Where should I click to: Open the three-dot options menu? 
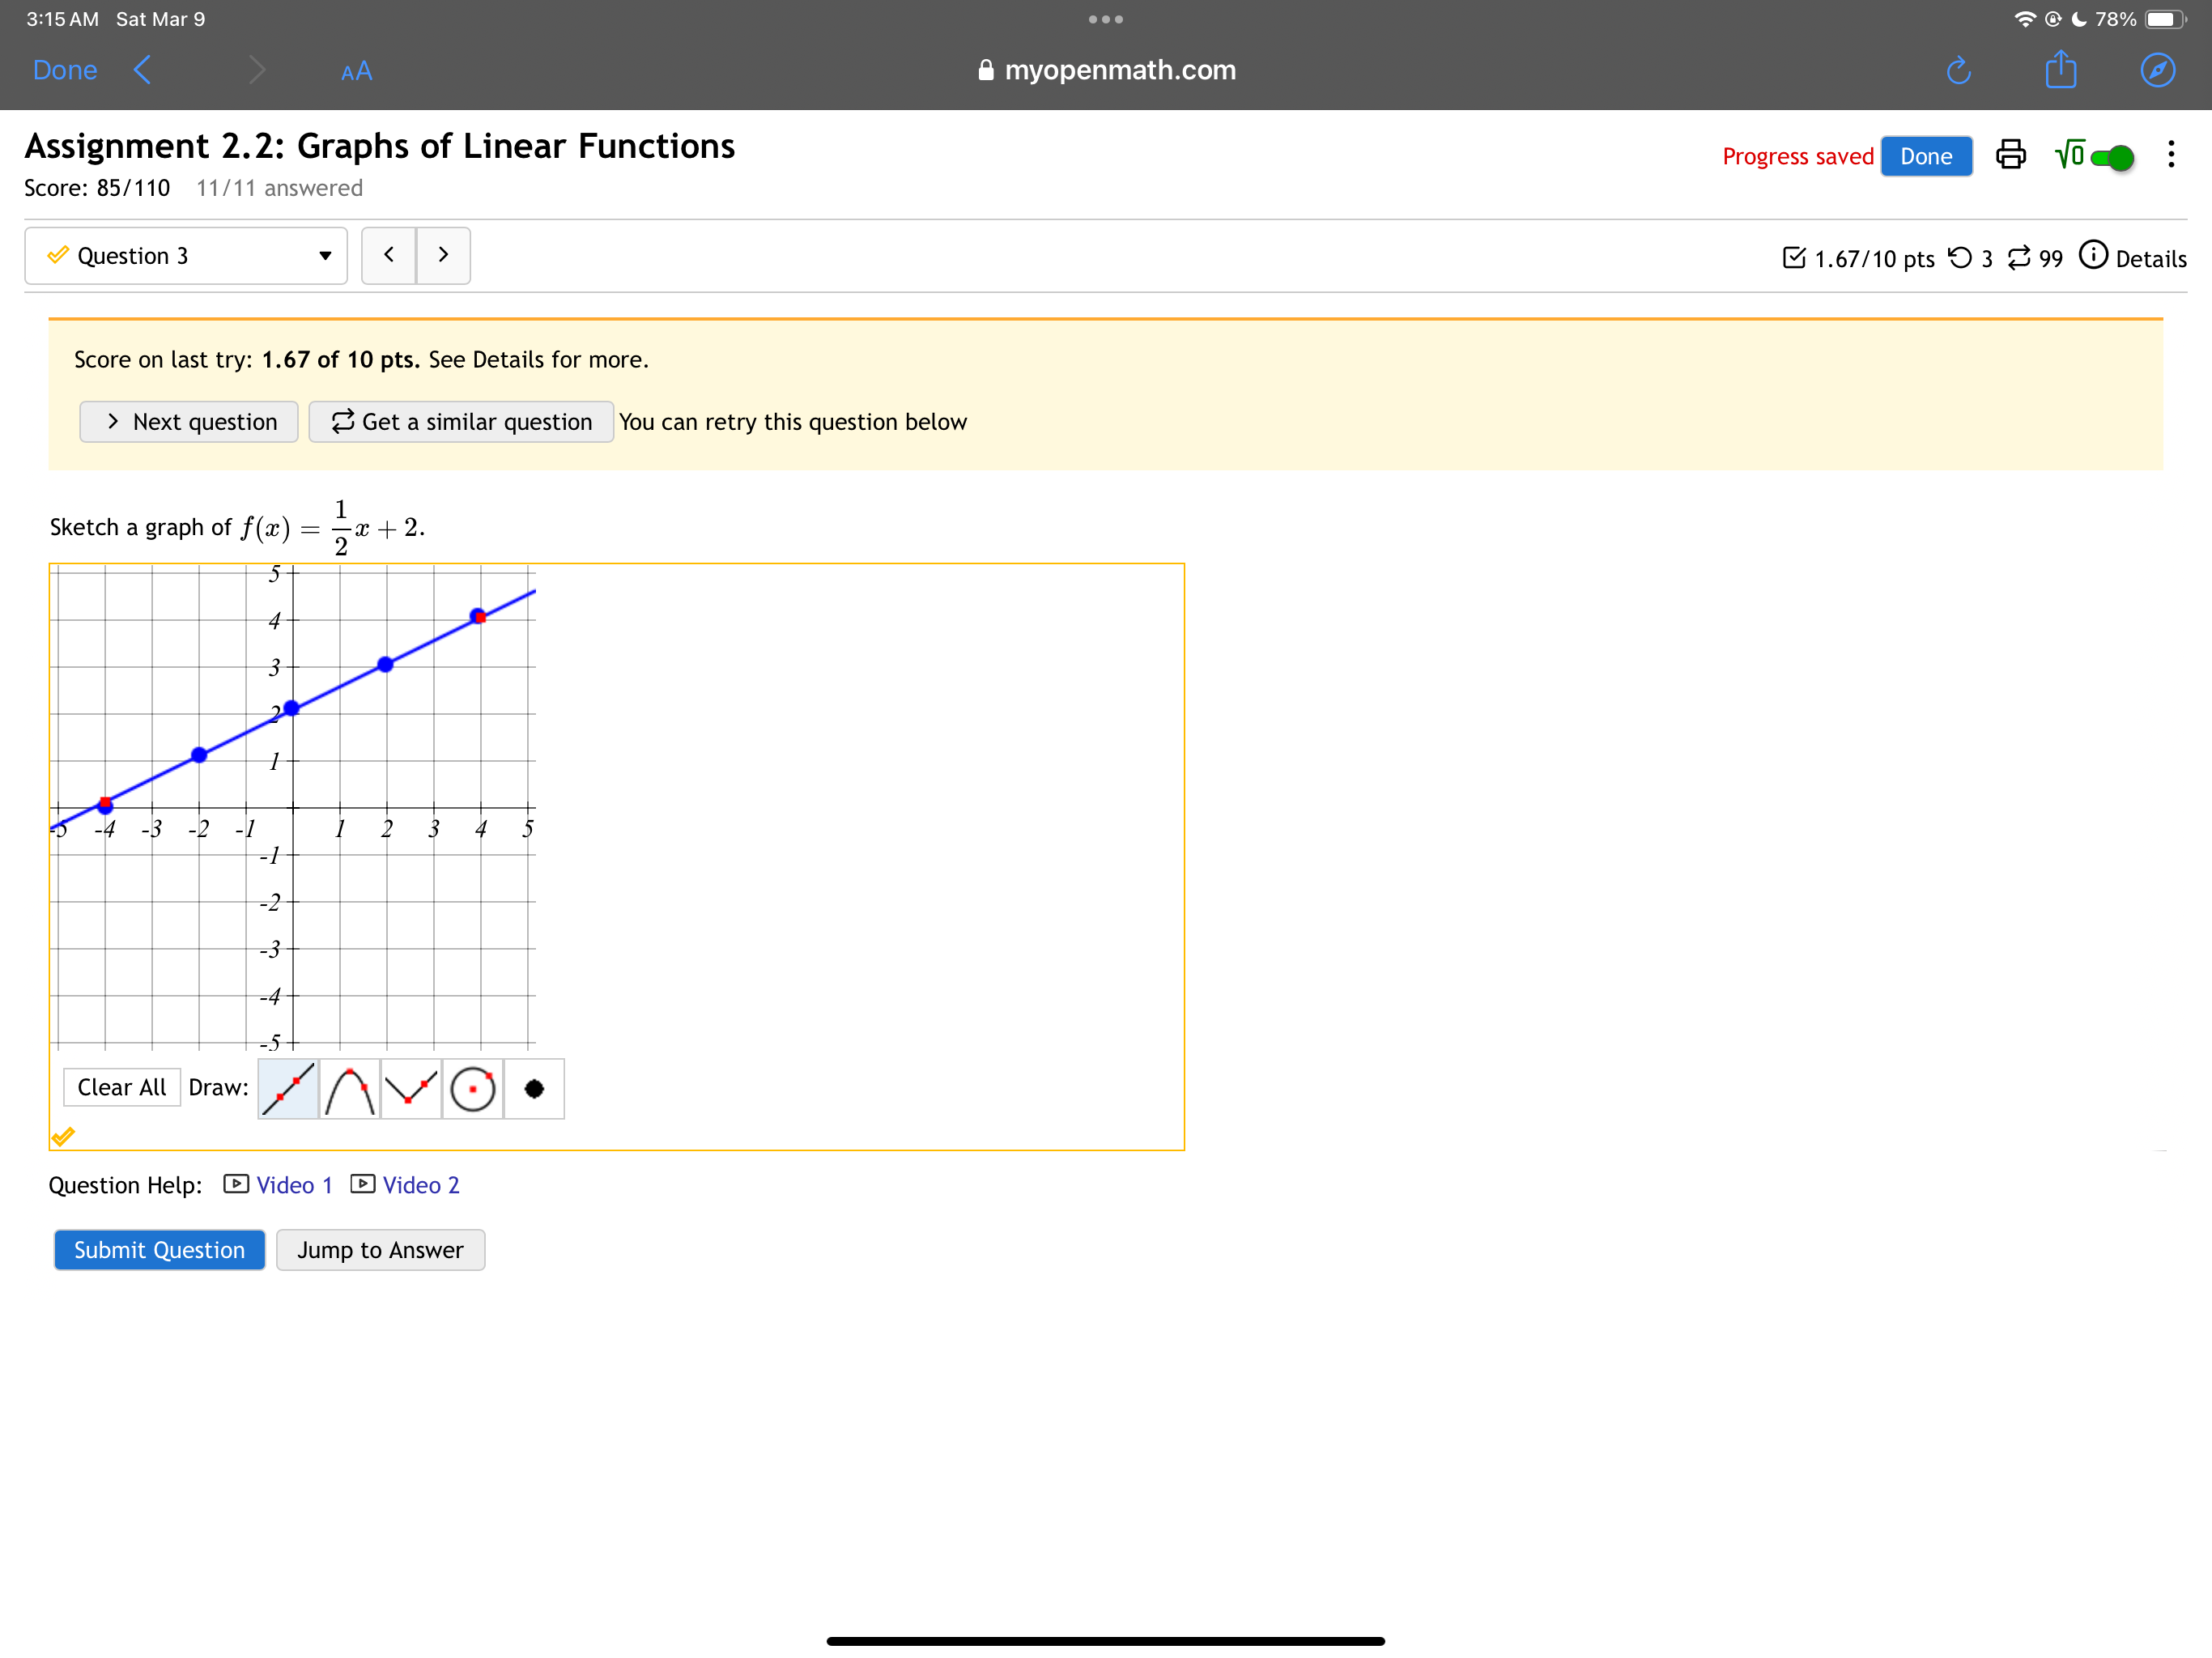coord(2170,155)
